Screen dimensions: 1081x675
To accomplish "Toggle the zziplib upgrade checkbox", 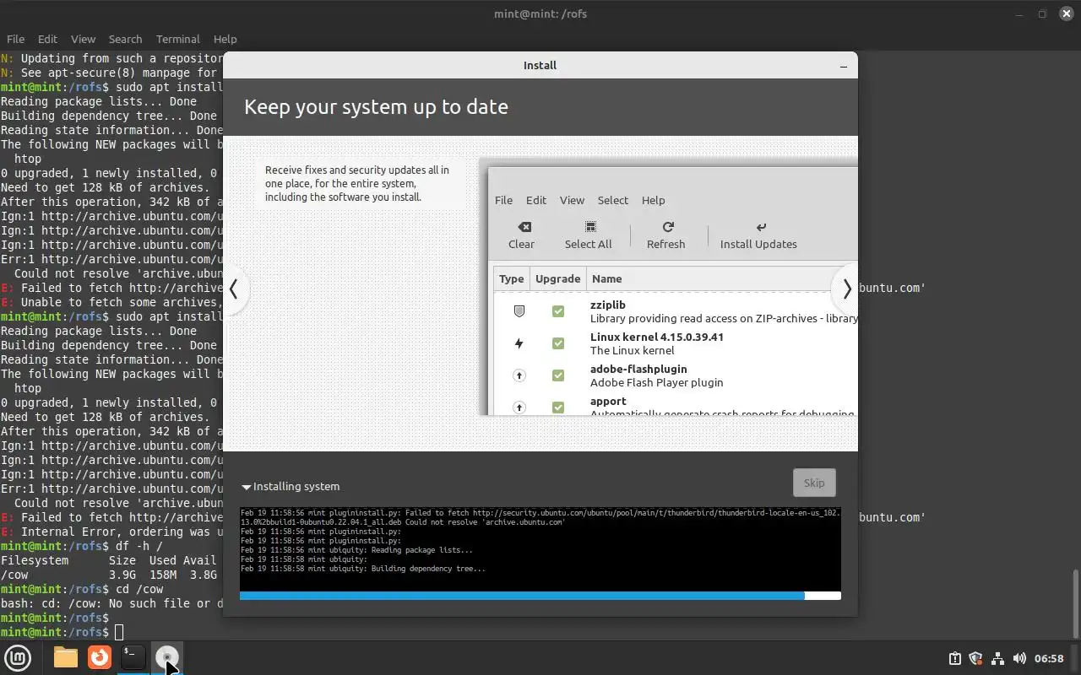I will click(558, 311).
